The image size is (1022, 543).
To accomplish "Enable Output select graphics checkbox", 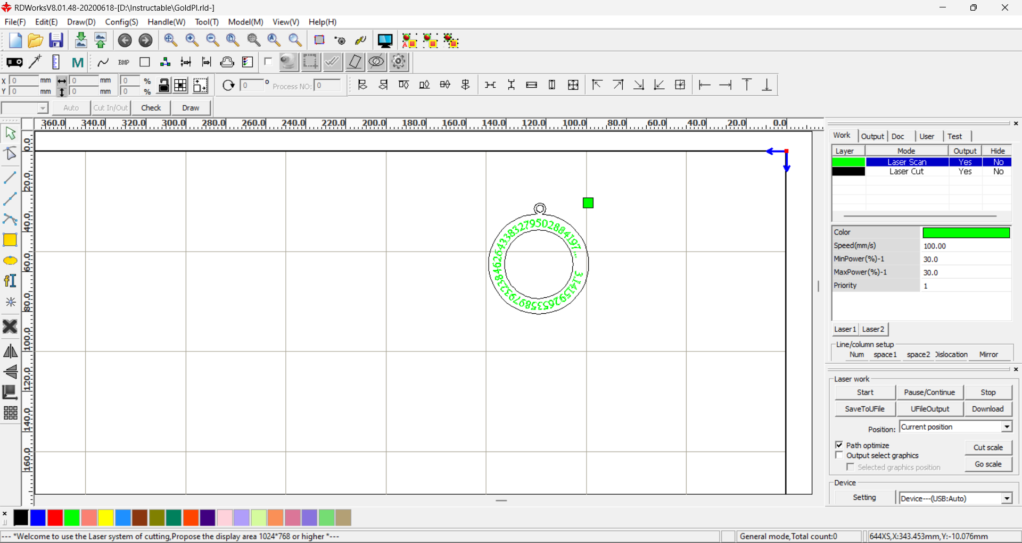I will (839, 455).
